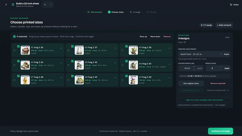Image resolution: width=242 pixels, height=136 pixels.
Task: Uncheck the #6 frog 1 44 checkbox
Action: pyautogui.click(x=126, y=61)
